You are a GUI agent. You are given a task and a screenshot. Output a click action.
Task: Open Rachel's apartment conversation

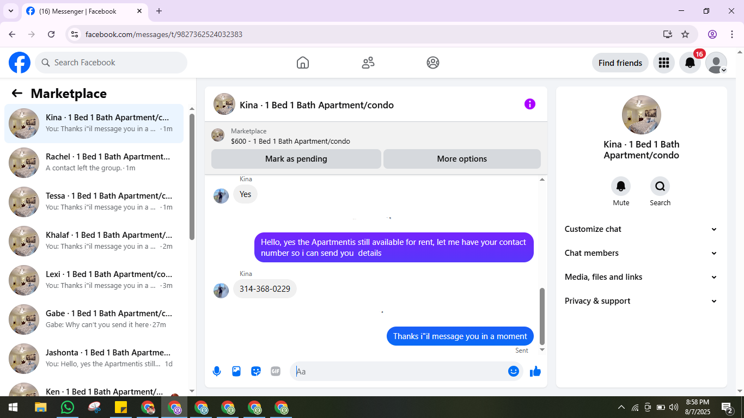pos(94,162)
